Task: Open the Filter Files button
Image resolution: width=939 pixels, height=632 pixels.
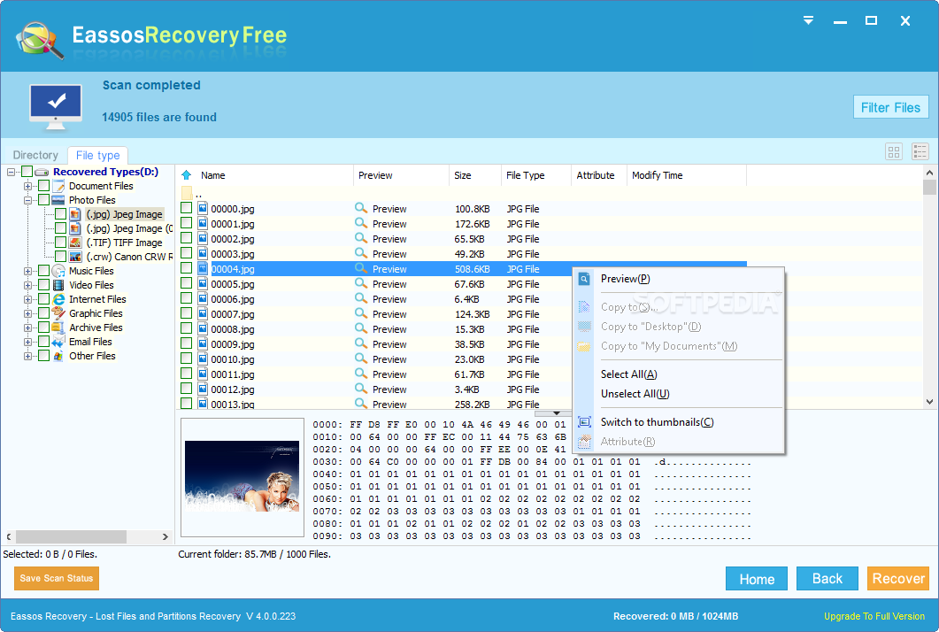Action: pyautogui.click(x=890, y=107)
